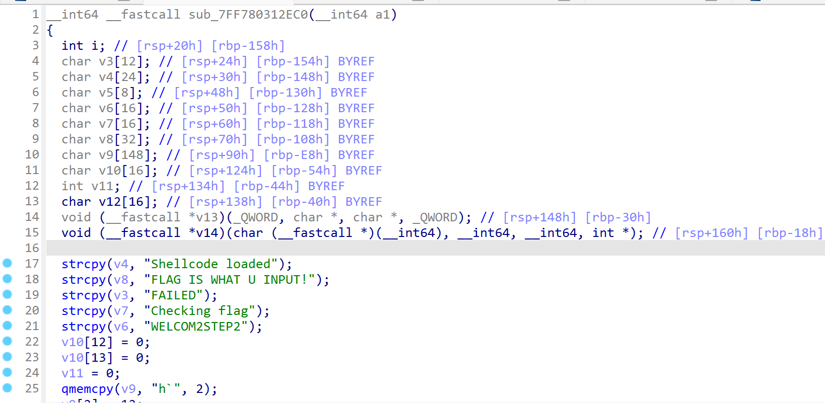Toggle breakpoint dot on line 17
This screenshot has width=825, height=403.
(8, 263)
